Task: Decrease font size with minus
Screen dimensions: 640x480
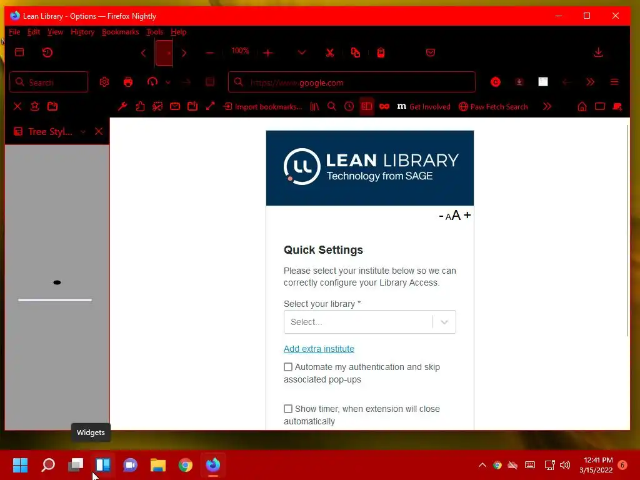Action: pyautogui.click(x=441, y=216)
